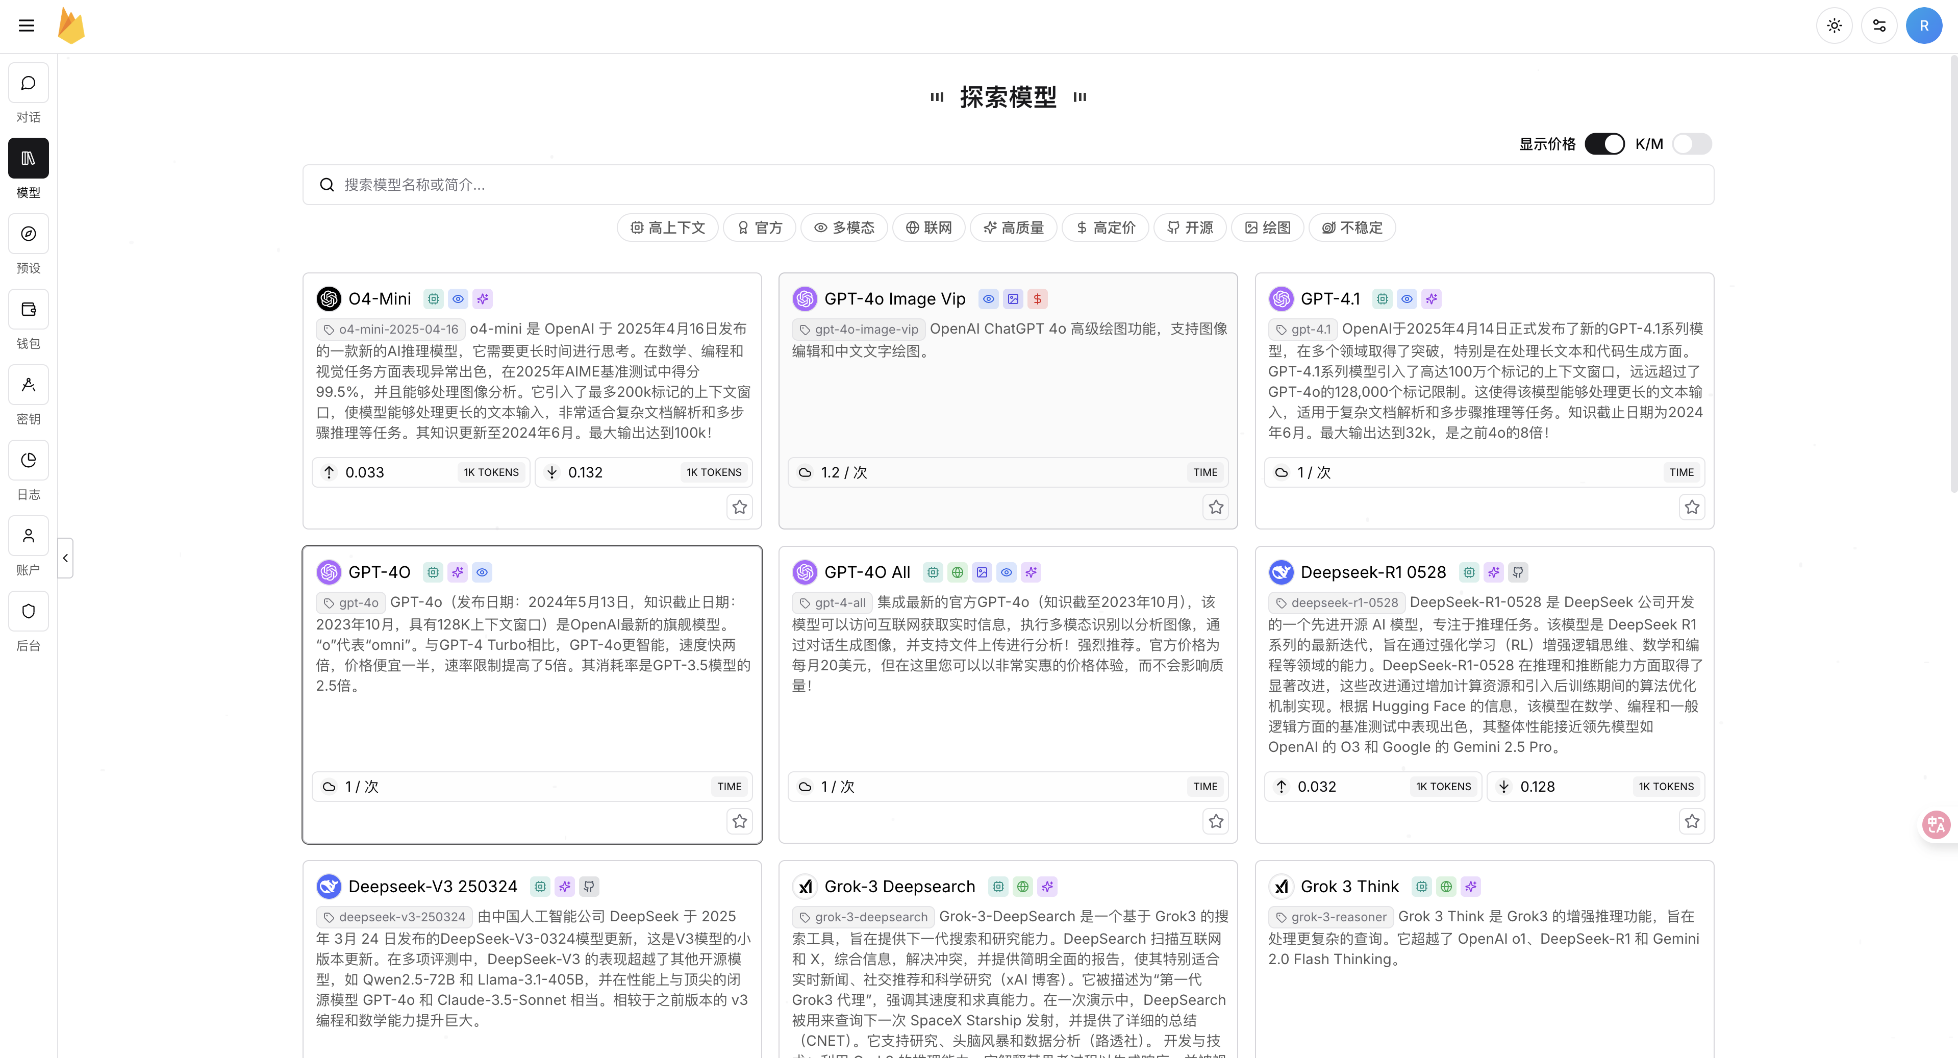This screenshot has width=1958, height=1058.
Task: Select the 开源 filter tag
Action: click(x=1190, y=227)
